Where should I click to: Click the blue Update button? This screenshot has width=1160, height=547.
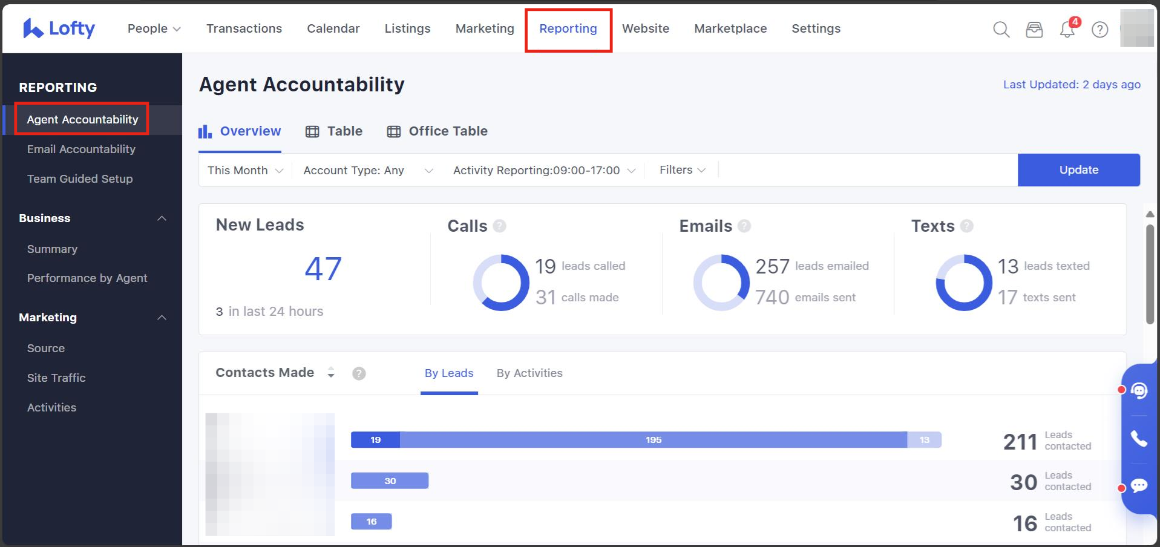[1079, 170]
